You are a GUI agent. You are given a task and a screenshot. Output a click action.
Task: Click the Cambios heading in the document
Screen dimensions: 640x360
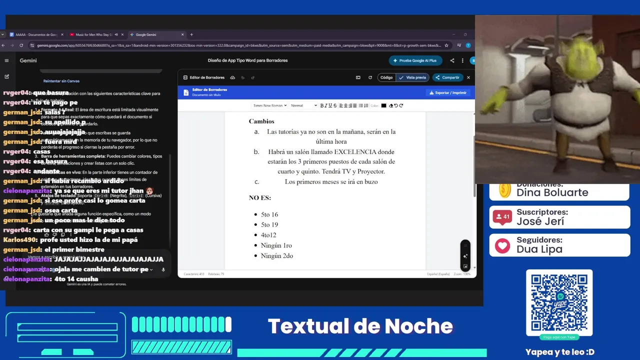[x=261, y=121]
